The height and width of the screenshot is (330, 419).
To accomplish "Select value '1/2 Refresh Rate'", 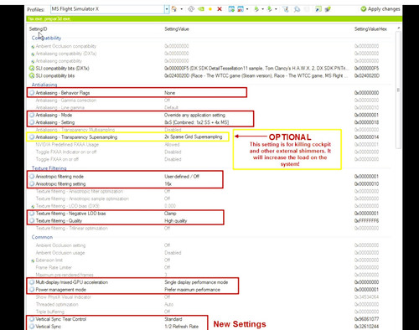I will pos(182,327).
